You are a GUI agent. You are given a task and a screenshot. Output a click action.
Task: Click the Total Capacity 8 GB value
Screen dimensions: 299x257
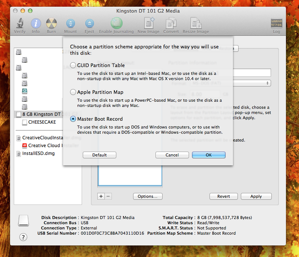point(224,218)
